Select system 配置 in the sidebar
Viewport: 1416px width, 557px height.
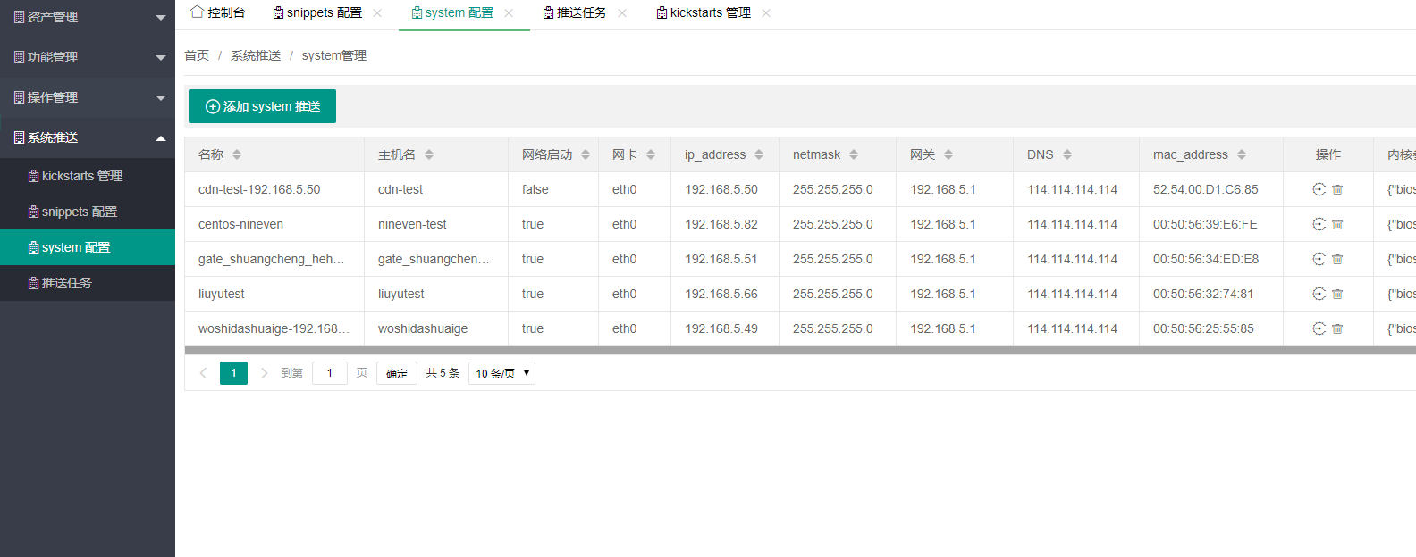88,247
